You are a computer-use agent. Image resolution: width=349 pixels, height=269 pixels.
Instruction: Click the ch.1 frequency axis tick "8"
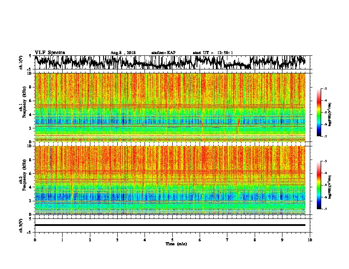point(30,87)
